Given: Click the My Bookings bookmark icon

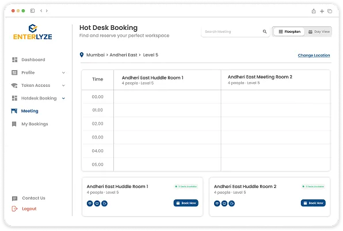Looking at the screenshot, I should click(14, 124).
